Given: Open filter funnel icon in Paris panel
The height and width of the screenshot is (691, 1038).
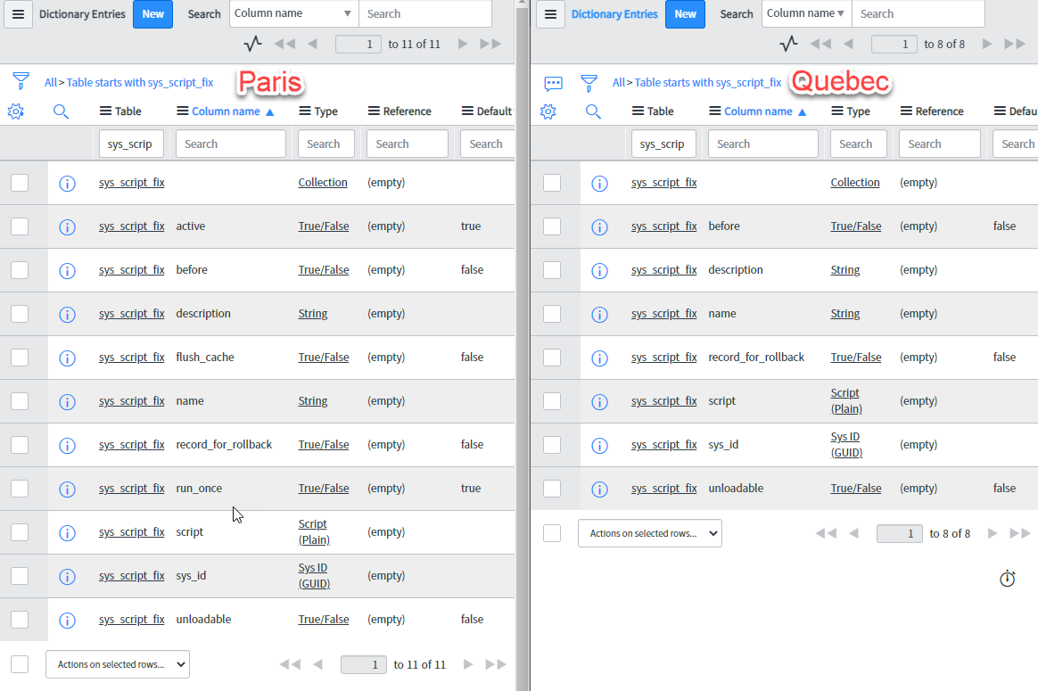Looking at the screenshot, I should (x=21, y=81).
